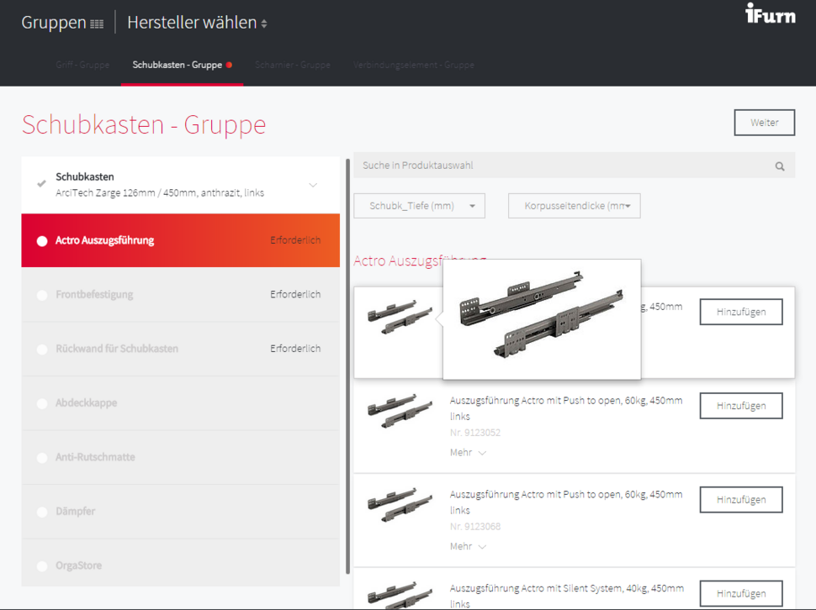This screenshot has height=610, width=816.
Task: Click the thumbnail of product Nr. 9123052
Action: (x=400, y=411)
